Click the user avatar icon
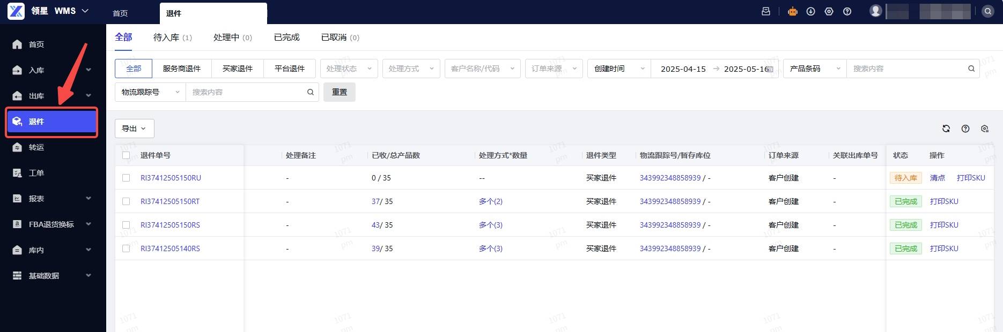Viewport: 1003px width, 332px height. (876, 11)
